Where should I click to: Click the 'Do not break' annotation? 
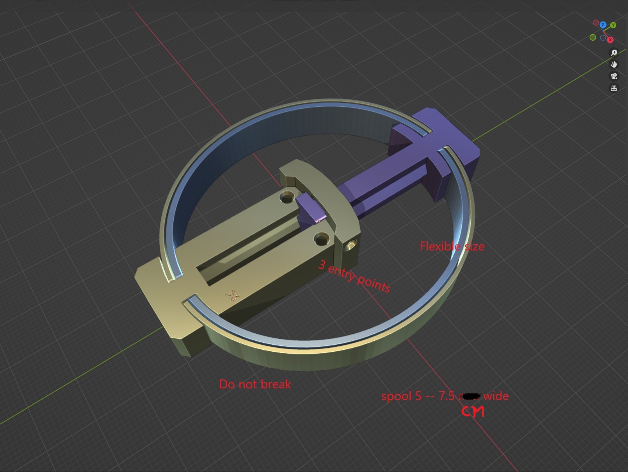[x=255, y=384]
